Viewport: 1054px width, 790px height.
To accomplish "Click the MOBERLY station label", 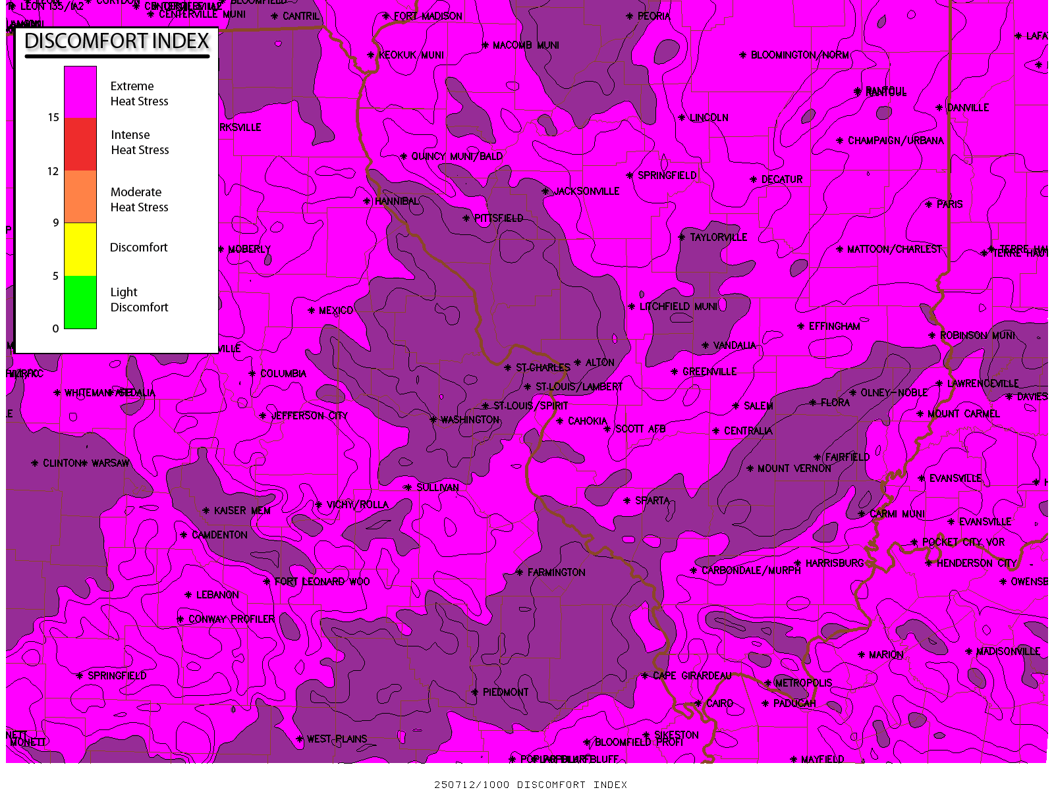I will 249,250.
